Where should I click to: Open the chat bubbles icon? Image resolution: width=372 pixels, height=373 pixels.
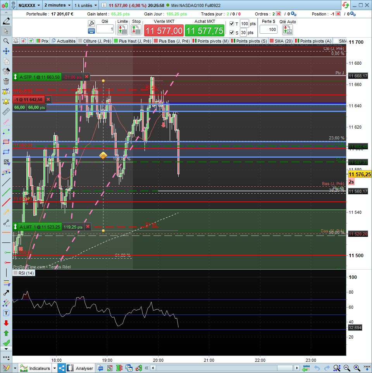click(100, 368)
